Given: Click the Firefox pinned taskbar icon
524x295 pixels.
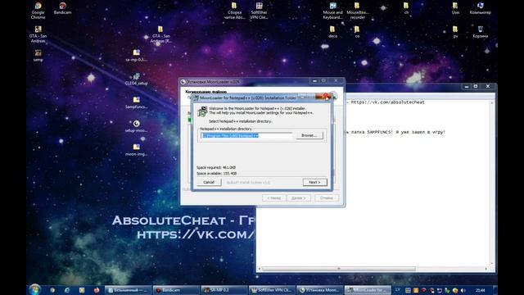Looking at the screenshot, I should point(97,290).
